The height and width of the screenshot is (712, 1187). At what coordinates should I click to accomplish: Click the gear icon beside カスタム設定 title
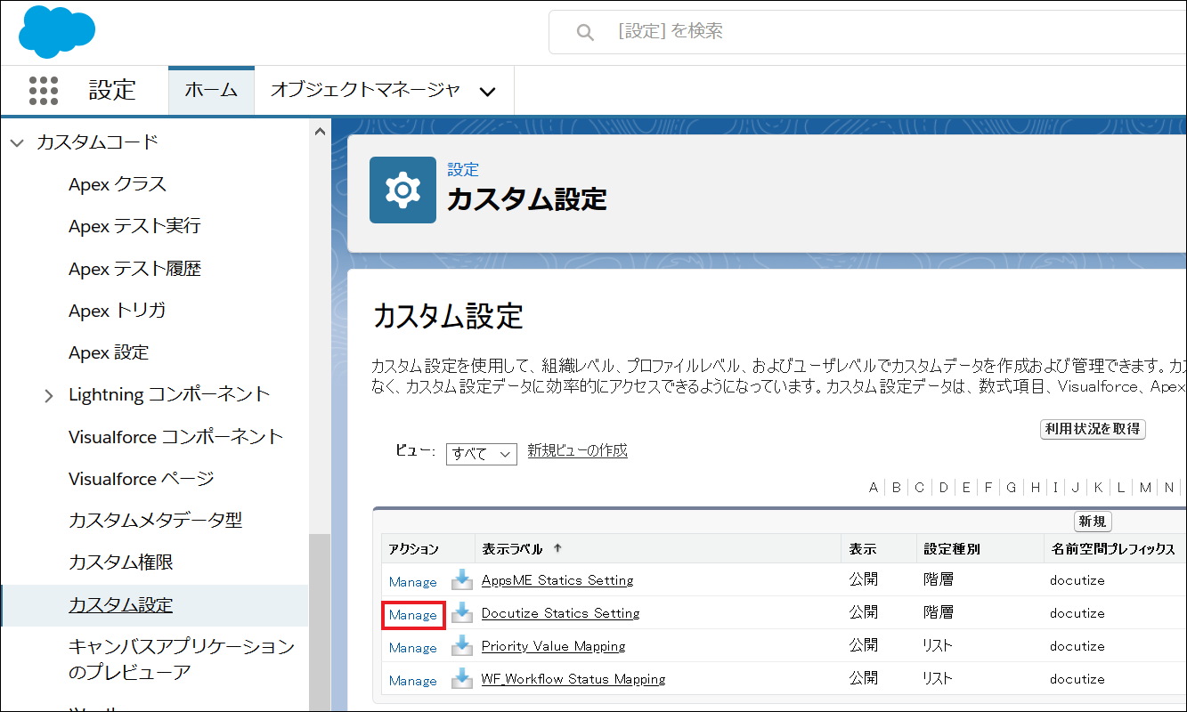coord(402,190)
